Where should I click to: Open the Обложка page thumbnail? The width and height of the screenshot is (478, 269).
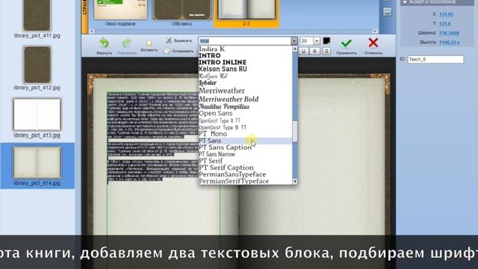(x=182, y=10)
